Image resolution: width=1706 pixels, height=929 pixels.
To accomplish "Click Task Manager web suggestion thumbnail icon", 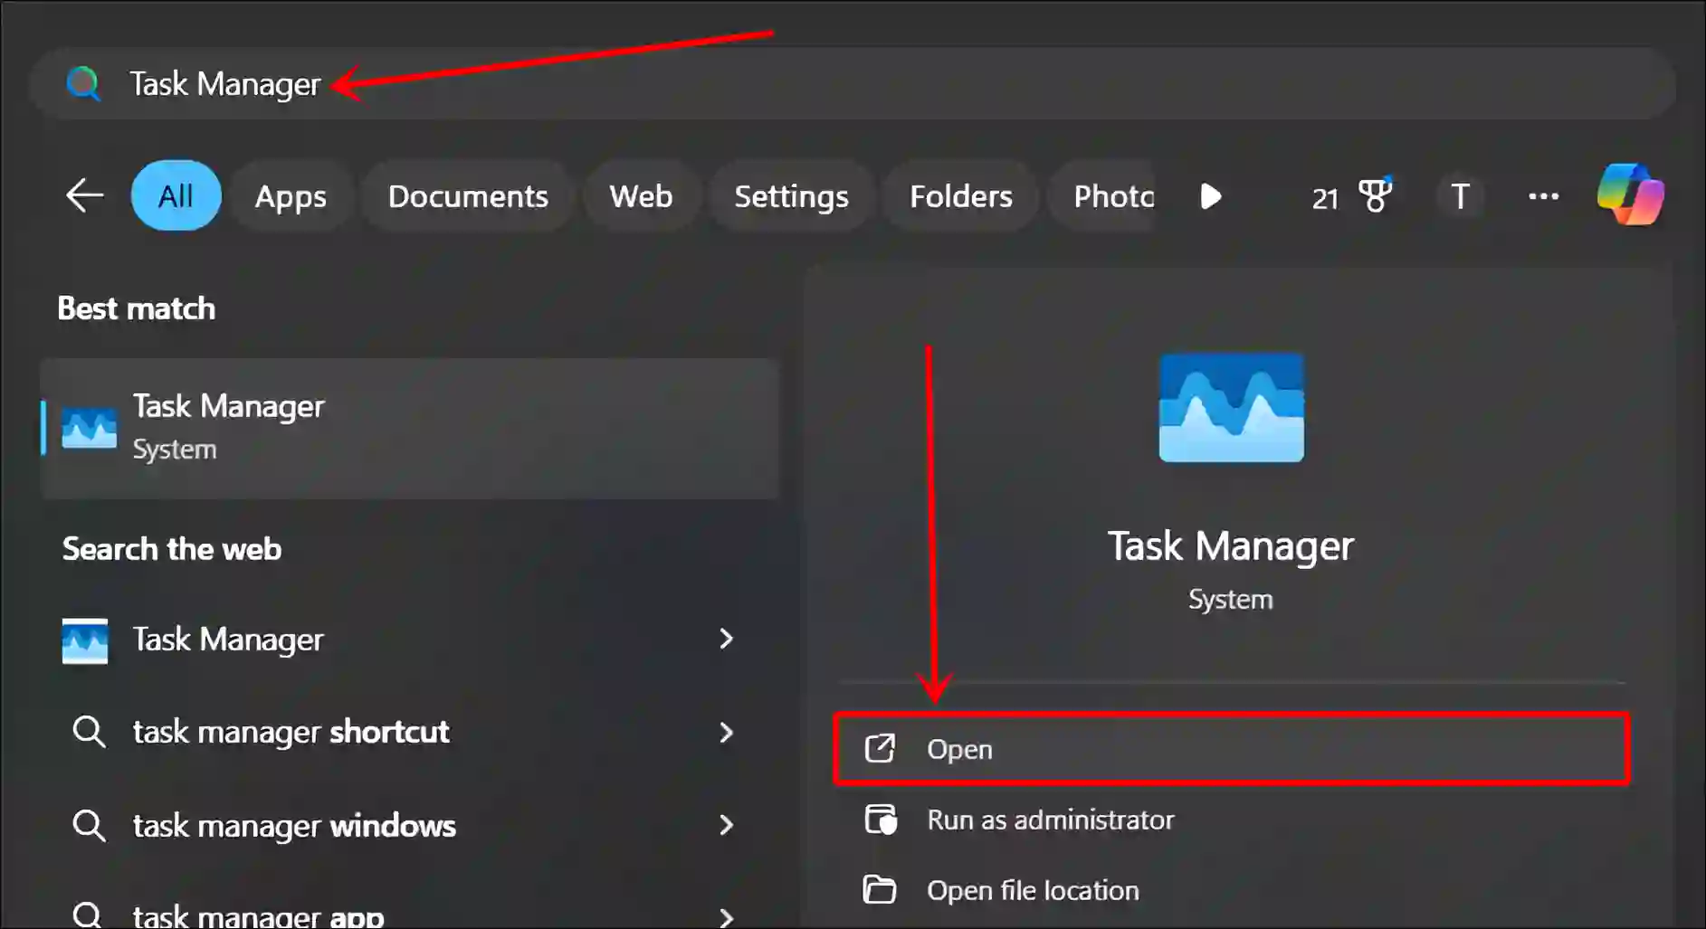I will tap(85, 640).
